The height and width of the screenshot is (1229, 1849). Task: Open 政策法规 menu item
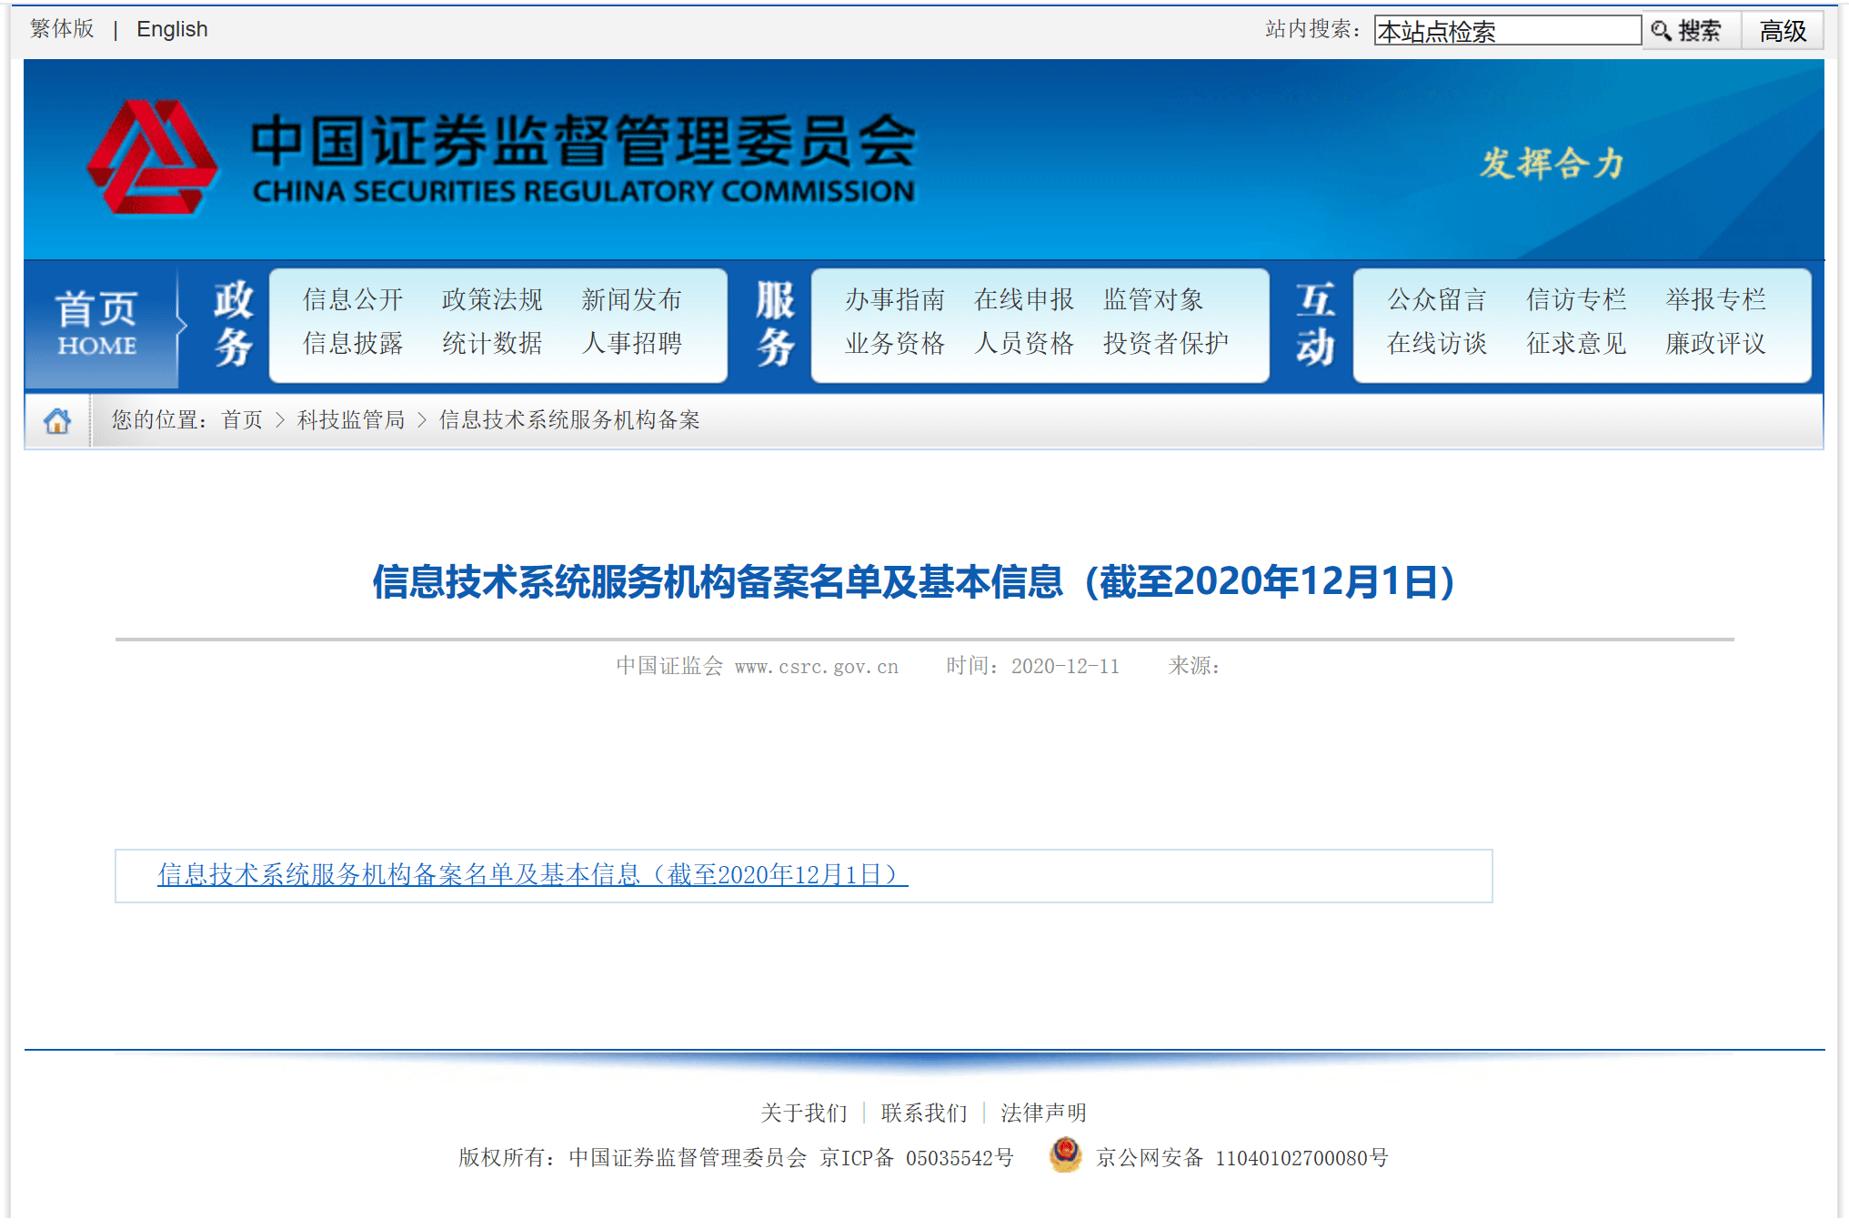[x=492, y=299]
